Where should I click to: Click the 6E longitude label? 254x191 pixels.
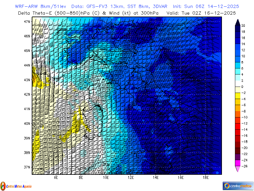pos(56,178)
